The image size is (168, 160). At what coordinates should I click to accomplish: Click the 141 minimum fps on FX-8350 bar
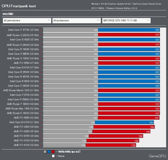(x=95, y=118)
